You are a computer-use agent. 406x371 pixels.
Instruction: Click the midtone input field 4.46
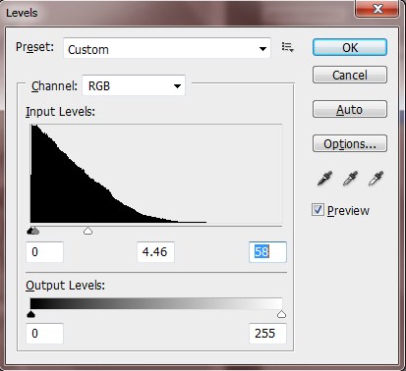click(155, 252)
